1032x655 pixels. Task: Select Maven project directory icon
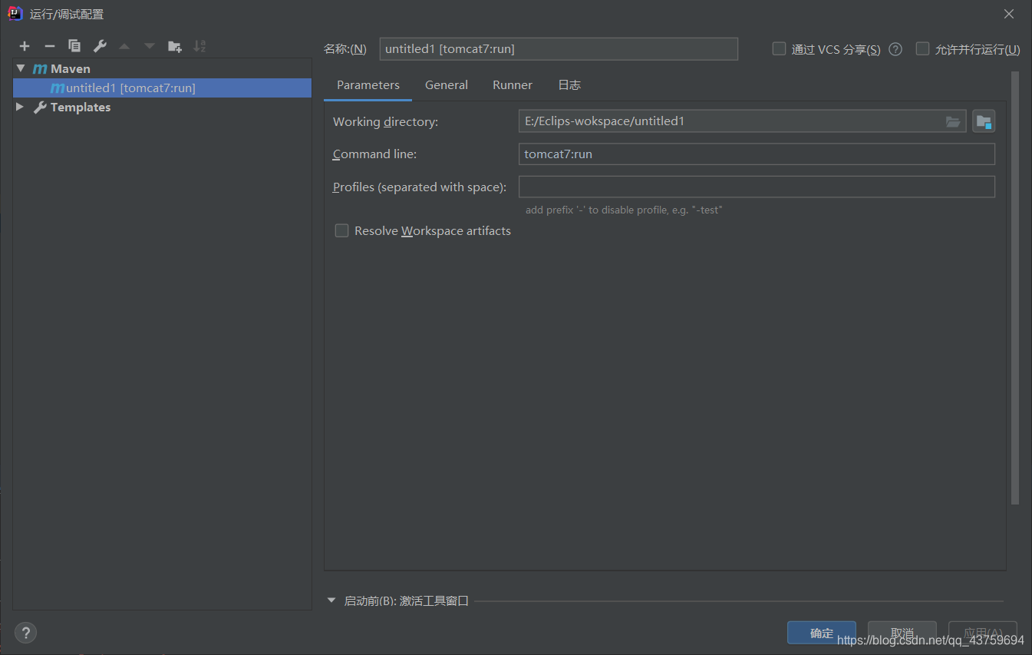point(984,121)
